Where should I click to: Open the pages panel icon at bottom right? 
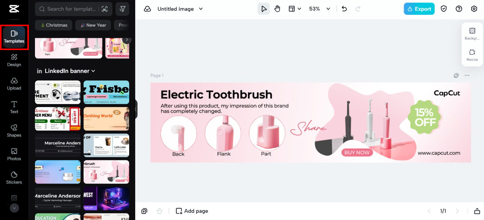point(477,211)
